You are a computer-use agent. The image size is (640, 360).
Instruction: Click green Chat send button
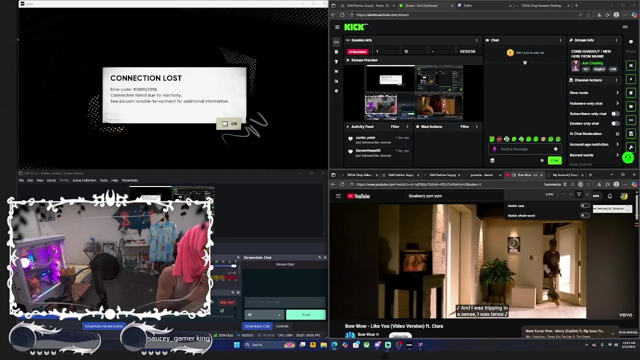coord(554,160)
